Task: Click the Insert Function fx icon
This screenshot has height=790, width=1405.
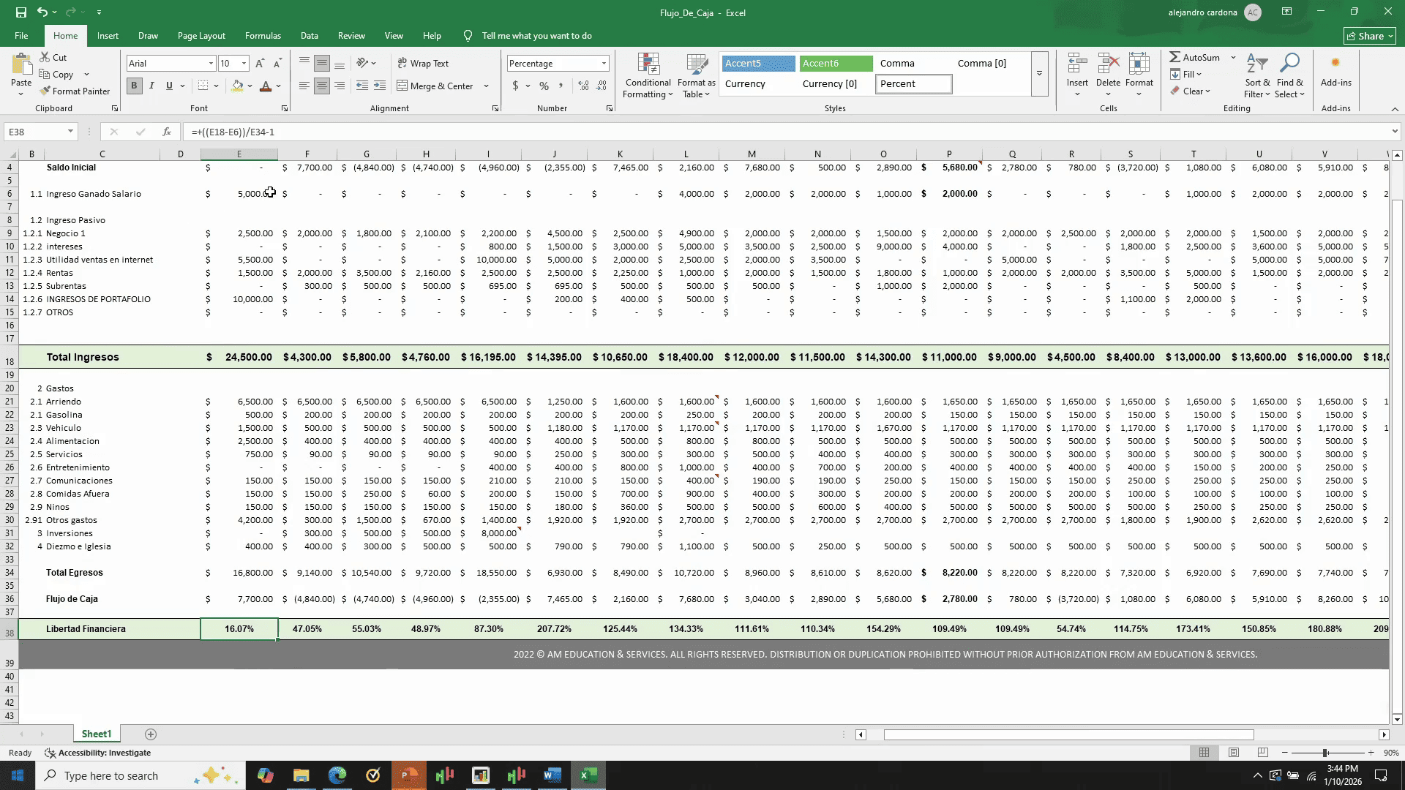Action: click(167, 132)
